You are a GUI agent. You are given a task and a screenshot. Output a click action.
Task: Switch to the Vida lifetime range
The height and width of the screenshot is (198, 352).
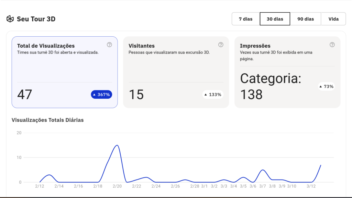(x=333, y=19)
